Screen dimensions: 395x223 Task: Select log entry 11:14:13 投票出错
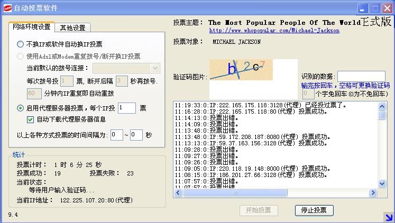(x=207, y=118)
